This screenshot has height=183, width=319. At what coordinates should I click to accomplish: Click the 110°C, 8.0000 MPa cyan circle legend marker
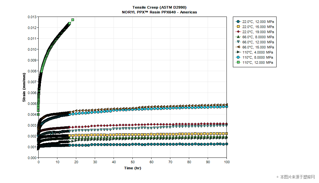point(238,57)
